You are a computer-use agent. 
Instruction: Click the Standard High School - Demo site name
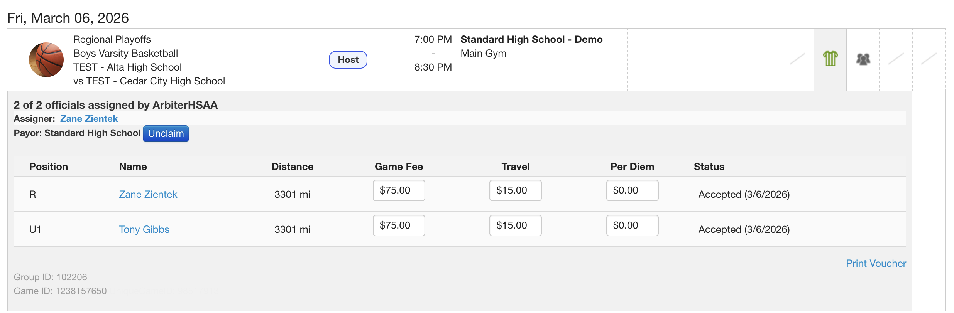click(531, 39)
